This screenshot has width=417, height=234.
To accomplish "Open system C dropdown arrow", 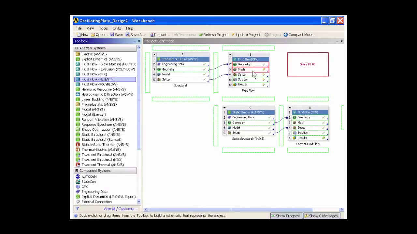I will coord(224,108).
